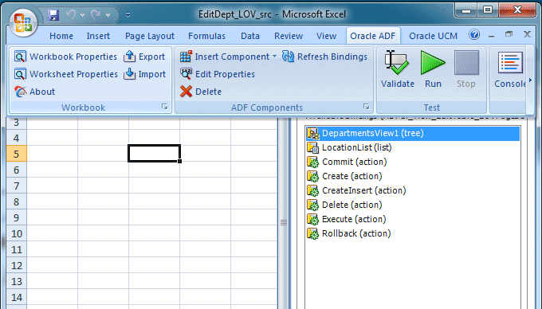542x309 pixels.
Task: Open Workbook group dialog launcher
Action: 165,107
